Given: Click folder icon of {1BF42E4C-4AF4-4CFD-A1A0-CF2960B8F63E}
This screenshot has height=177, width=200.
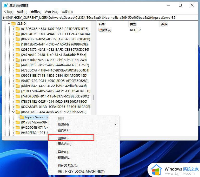Looking at the screenshot, I should [x=18, y=44].
